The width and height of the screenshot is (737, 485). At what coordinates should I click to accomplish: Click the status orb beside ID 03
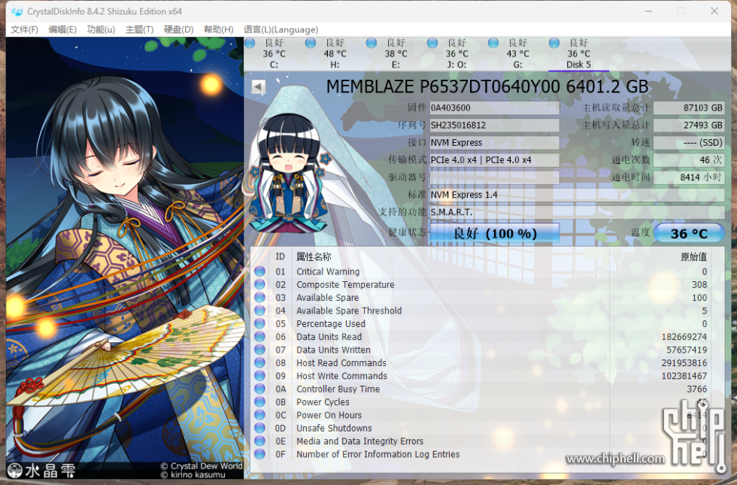click(x=259, y=298)
